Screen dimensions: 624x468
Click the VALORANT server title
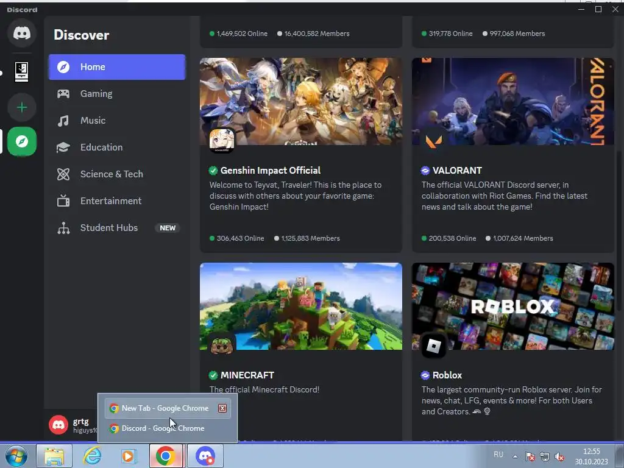[457, 171]
